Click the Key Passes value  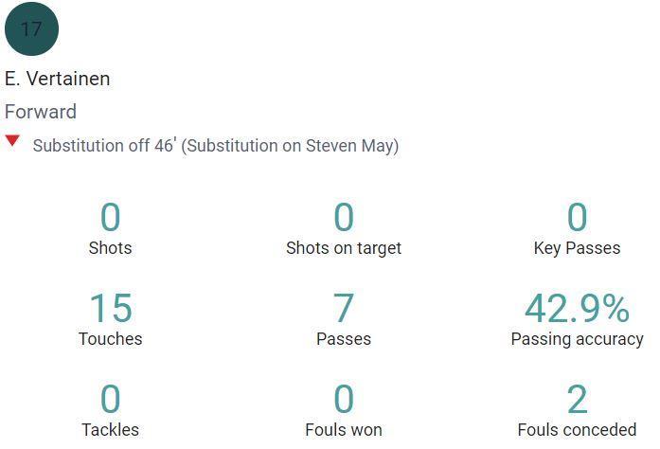(x=577, y=217)
